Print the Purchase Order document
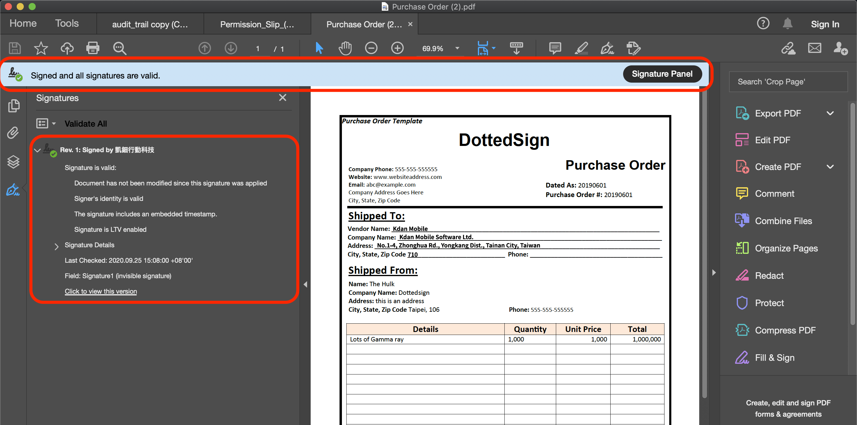 [93, 48]
